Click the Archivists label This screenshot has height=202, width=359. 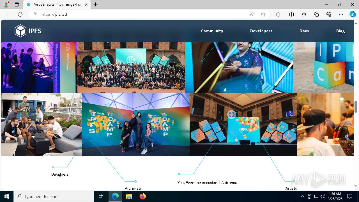pyautogui.click(x=133, y=188)
